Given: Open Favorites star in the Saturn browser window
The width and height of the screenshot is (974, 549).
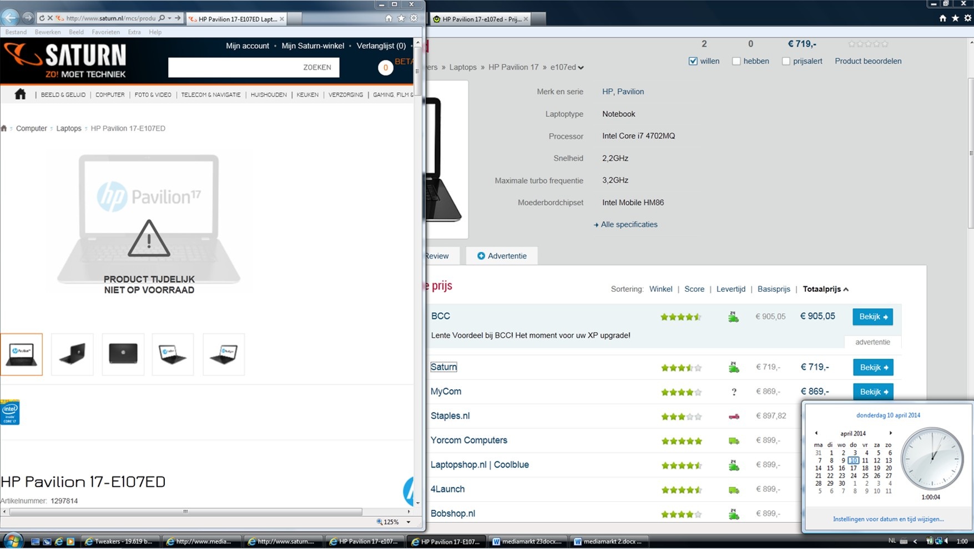Looking at the screenshot, I should tap(401, 18).
